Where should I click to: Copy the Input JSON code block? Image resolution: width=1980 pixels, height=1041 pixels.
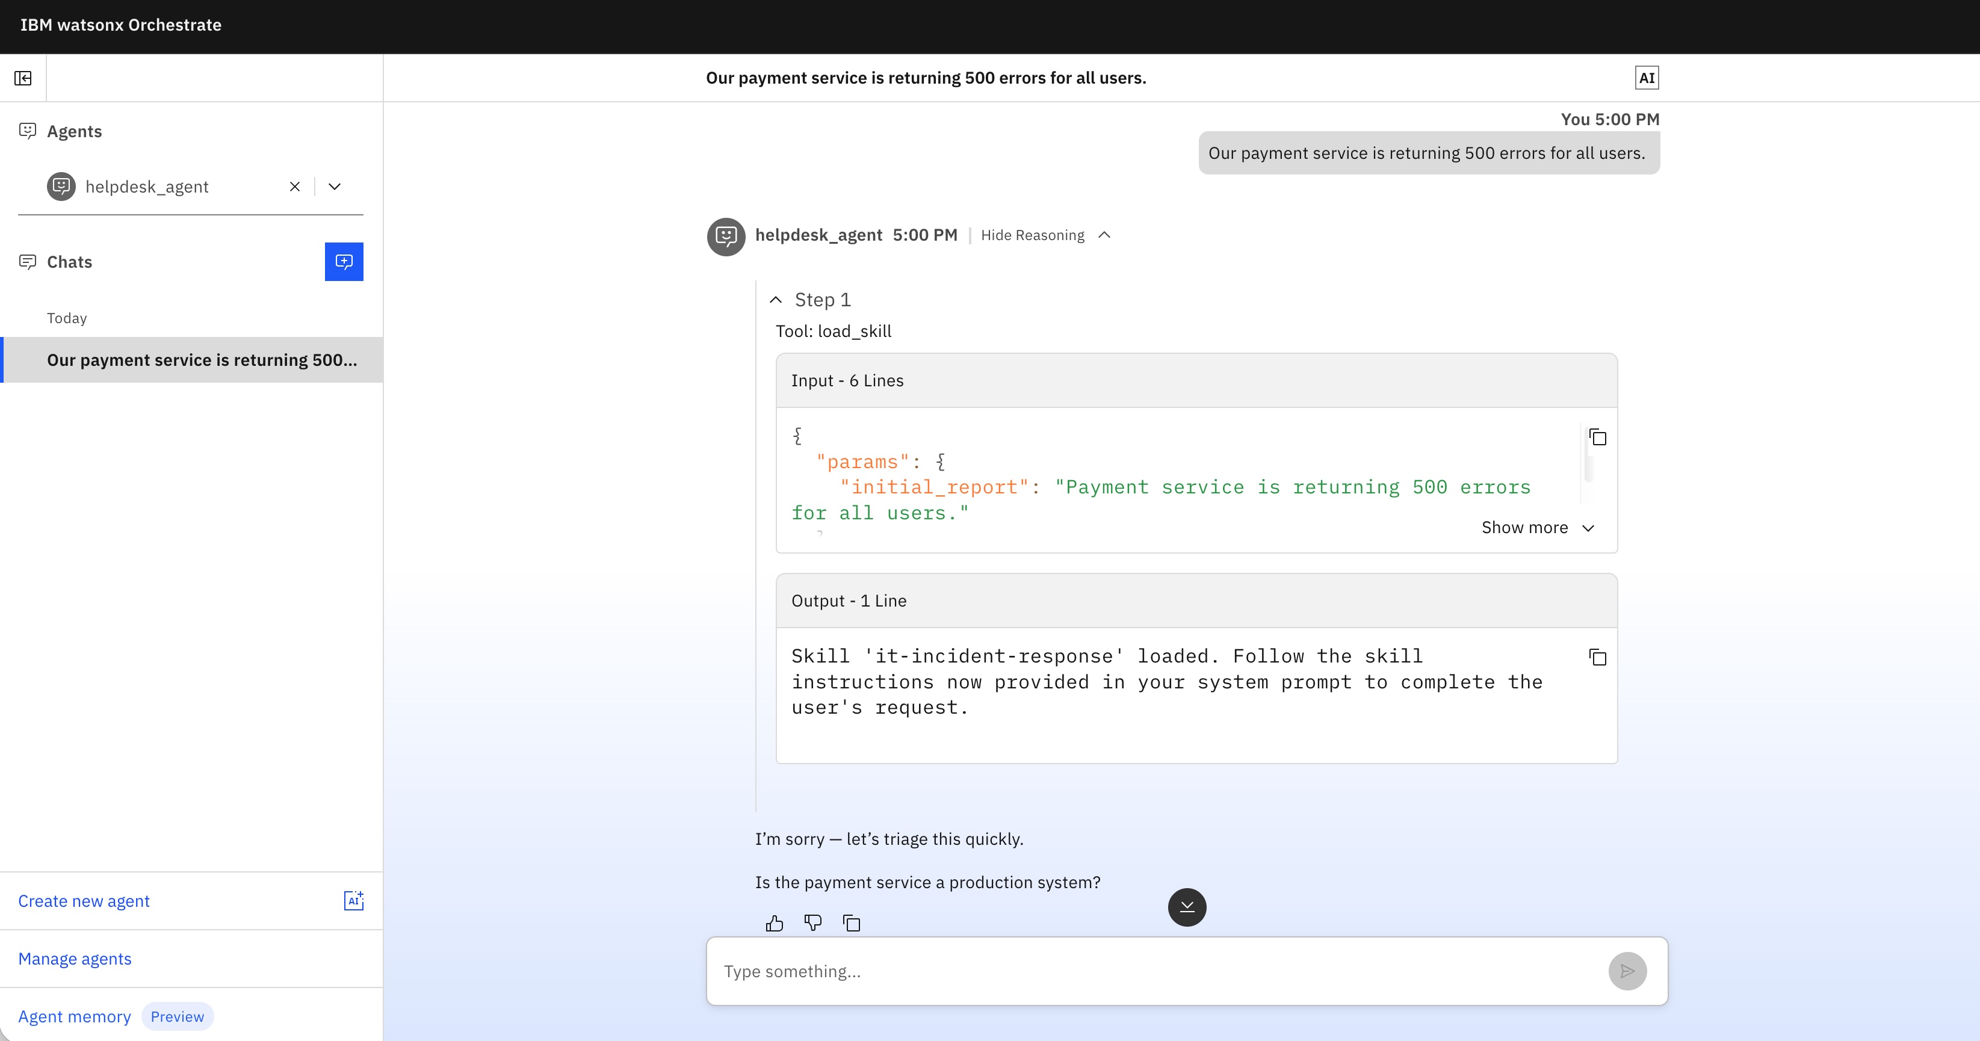click(x=1598, y=437)
